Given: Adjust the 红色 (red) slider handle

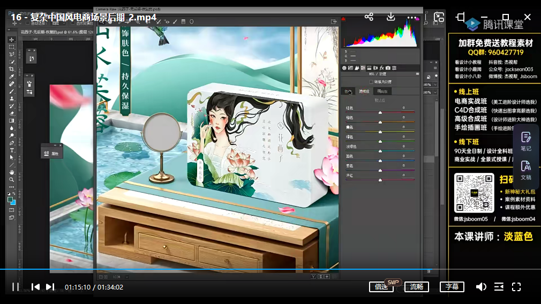Looking at the screenshot, I should point(380,112).
